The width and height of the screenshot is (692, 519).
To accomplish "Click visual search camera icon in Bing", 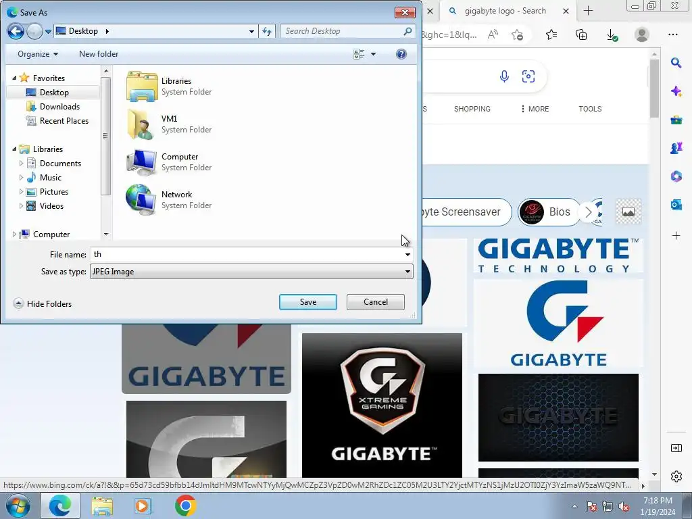I will [x=528, y=76].
